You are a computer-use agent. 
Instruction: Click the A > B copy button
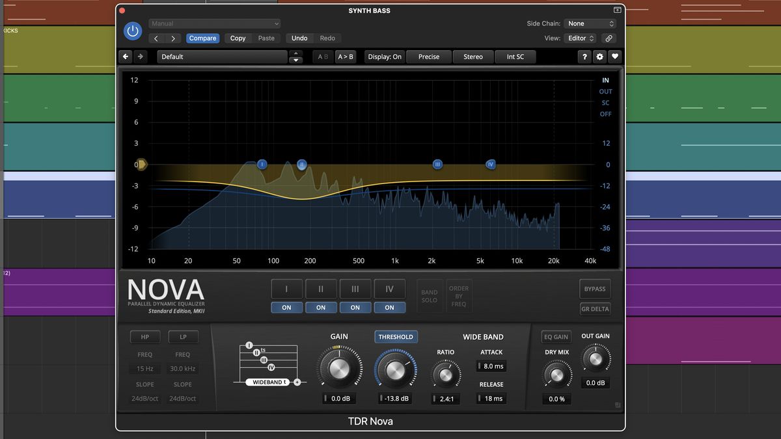(x=345, y=57)
